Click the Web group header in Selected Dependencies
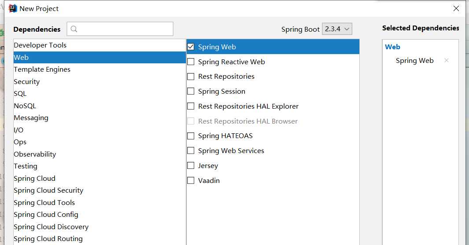Screen dimensions: 469x245 392,47
